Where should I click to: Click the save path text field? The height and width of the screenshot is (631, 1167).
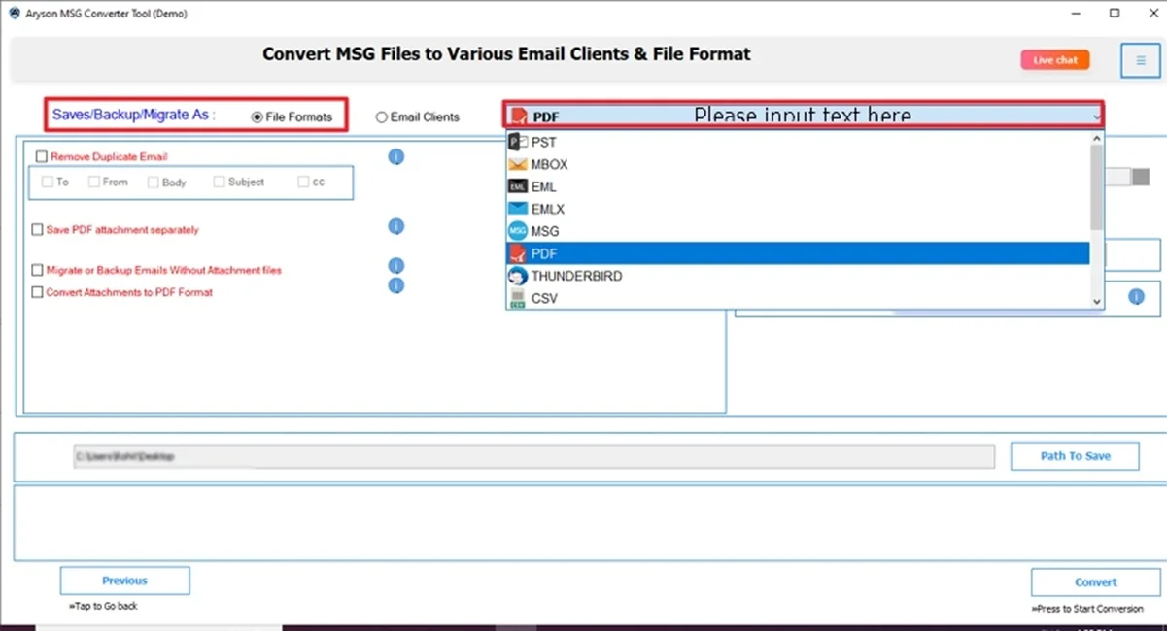[x=533, y=456]
